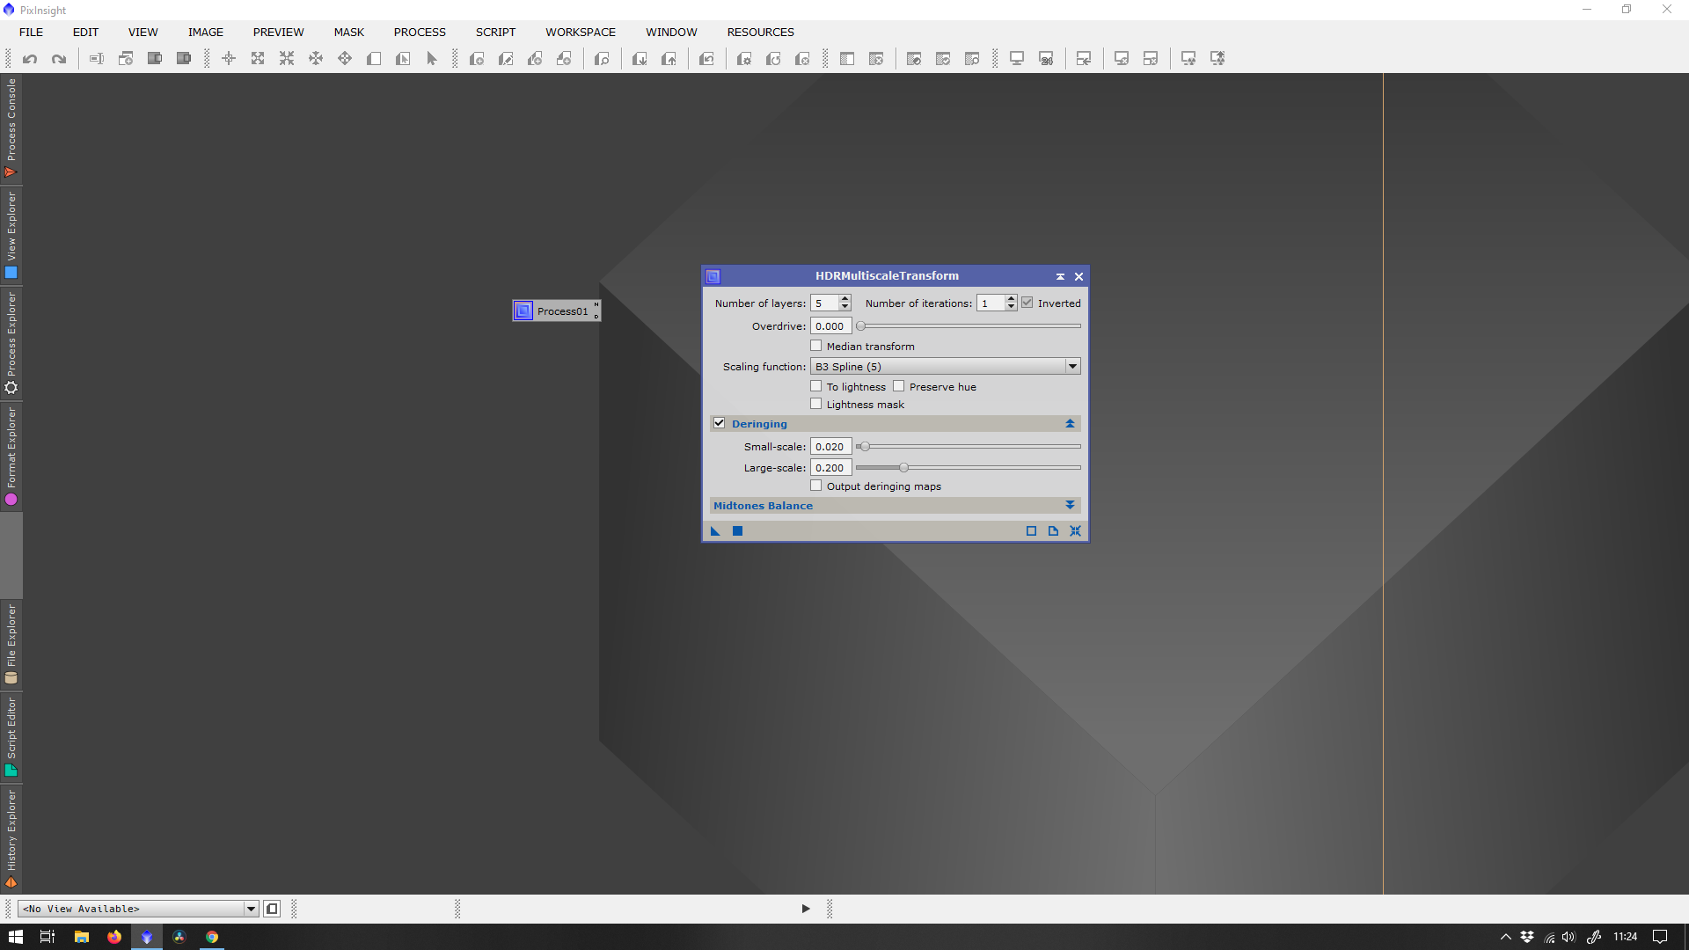Open the WORKSPACE menu

[580, 33]
